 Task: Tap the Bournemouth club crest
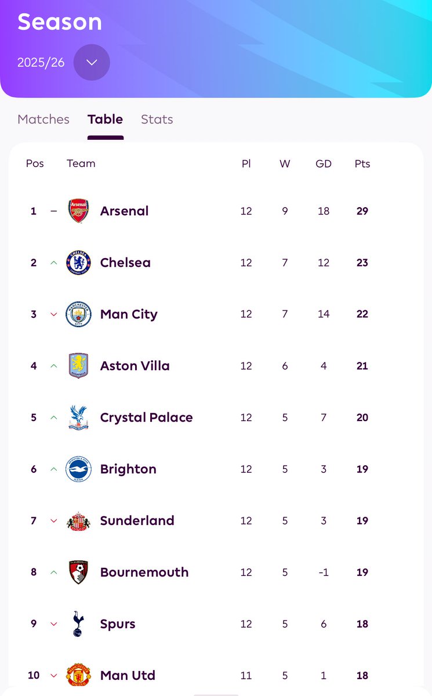point(78,572)
